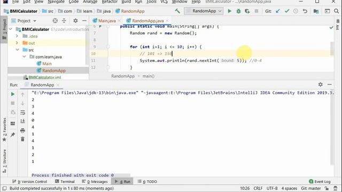
Task: Show Git history clock icon
Action: (296, 11)
